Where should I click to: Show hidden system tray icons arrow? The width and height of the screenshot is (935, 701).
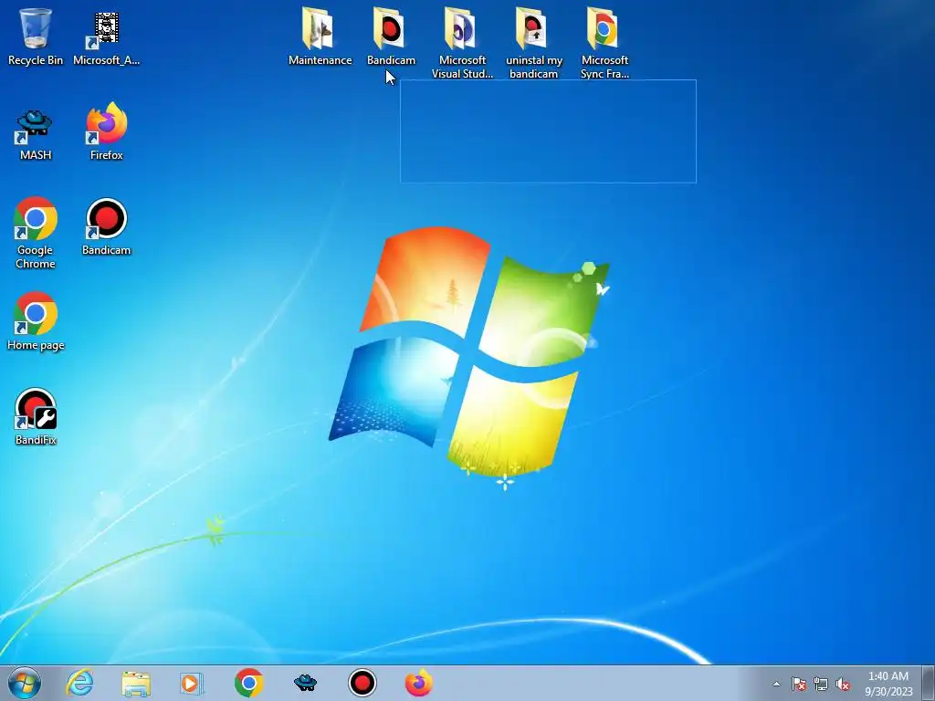(x=776, y=684)
